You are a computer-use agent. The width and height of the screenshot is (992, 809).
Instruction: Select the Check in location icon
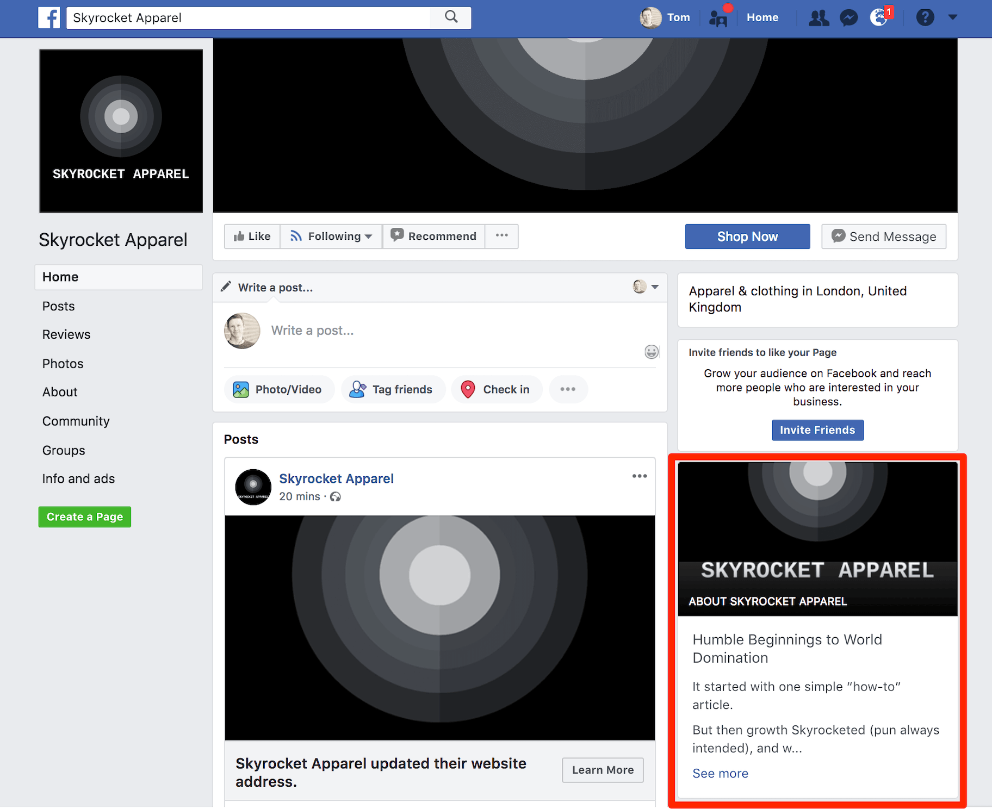[468, 389]
